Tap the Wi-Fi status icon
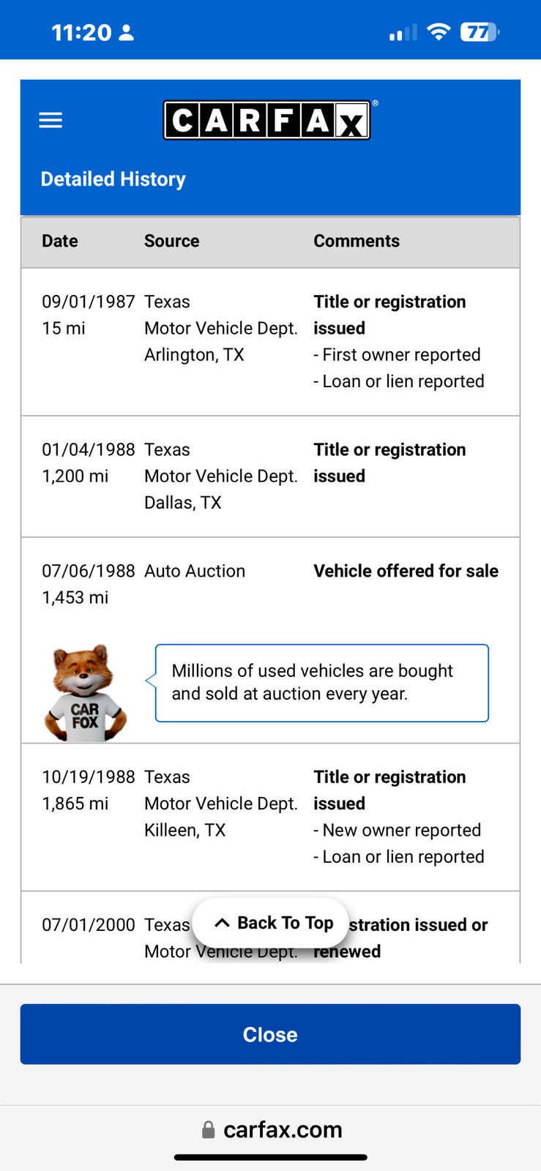 click(439, 32)
